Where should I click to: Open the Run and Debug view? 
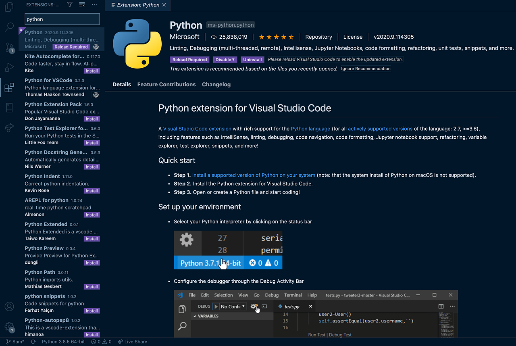click(9, 67)
